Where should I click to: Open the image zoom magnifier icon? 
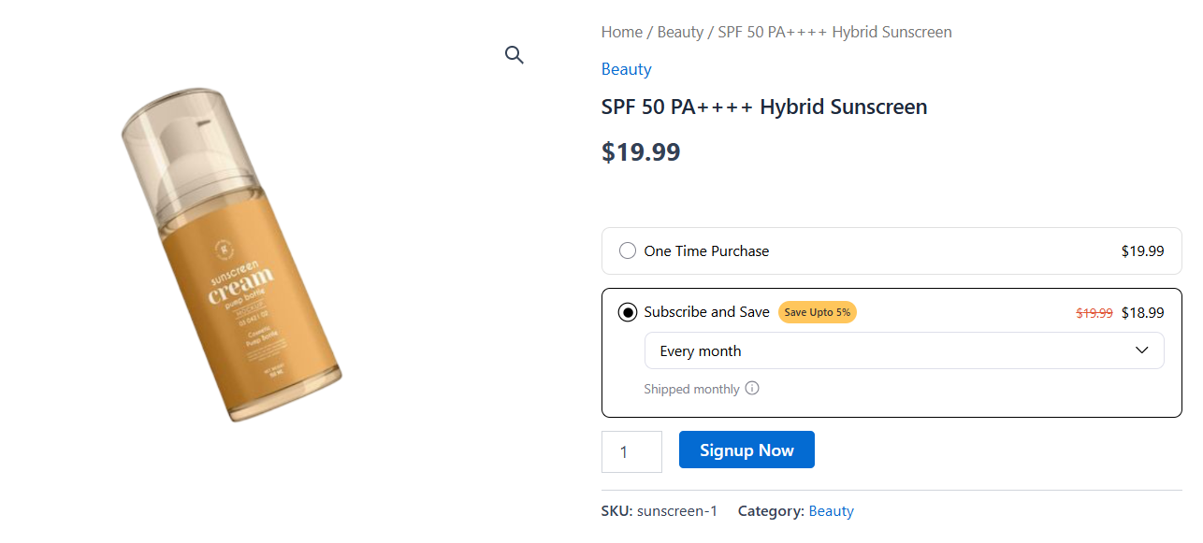click(x=514, y=54)
